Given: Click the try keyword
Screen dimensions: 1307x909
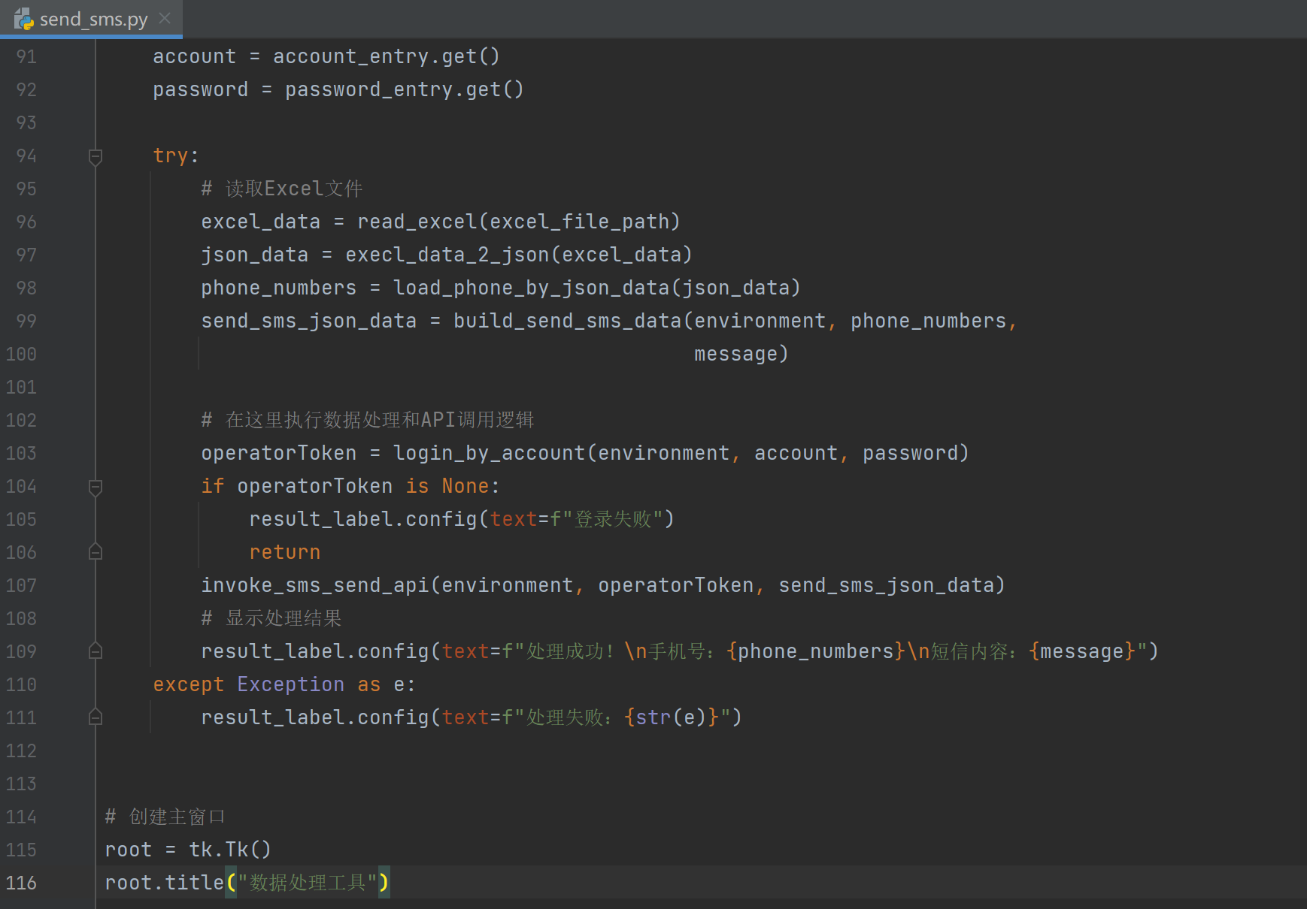Looking at the screenshot, I should [x=171, y=156].
